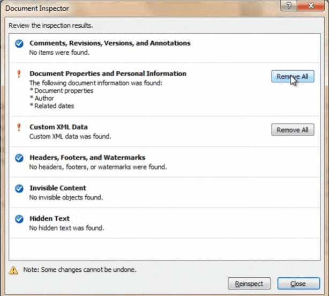Open help with the question mark button
Image resolution: width=329 pixels, height=296 pixels.
[x=289, y=6]
